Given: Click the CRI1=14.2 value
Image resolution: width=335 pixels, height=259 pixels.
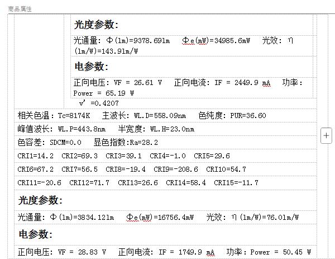Looking at the screenshot, I should (36, 156).
